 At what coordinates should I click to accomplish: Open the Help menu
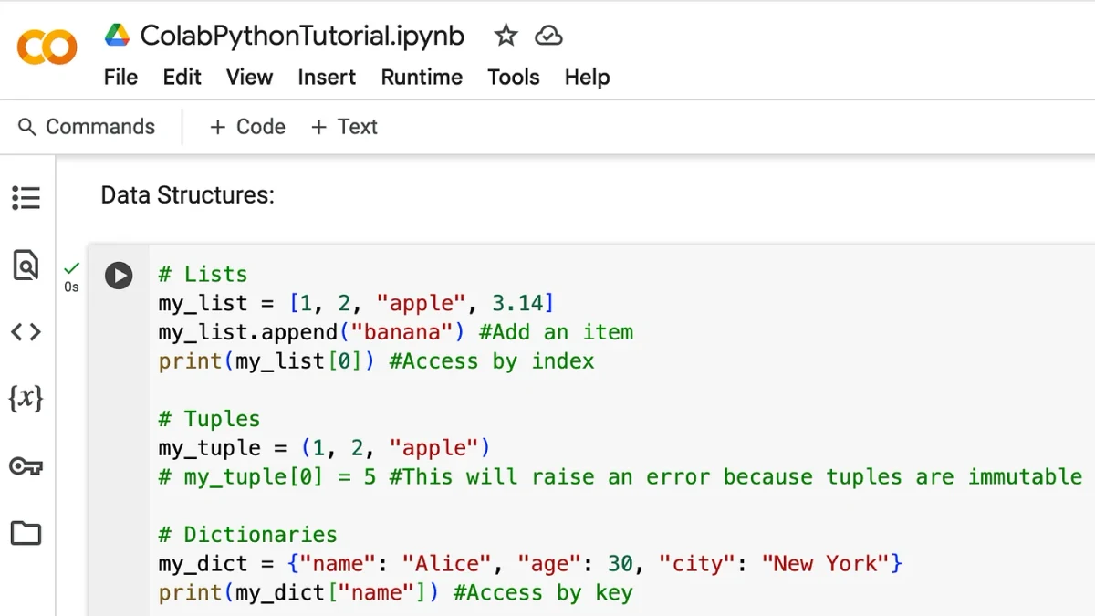pos(587,77)
